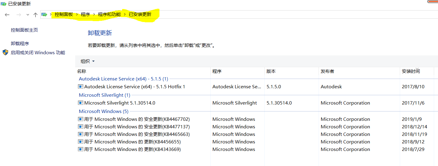Click the 程序 breadcrumb segment

pos(85,14)
